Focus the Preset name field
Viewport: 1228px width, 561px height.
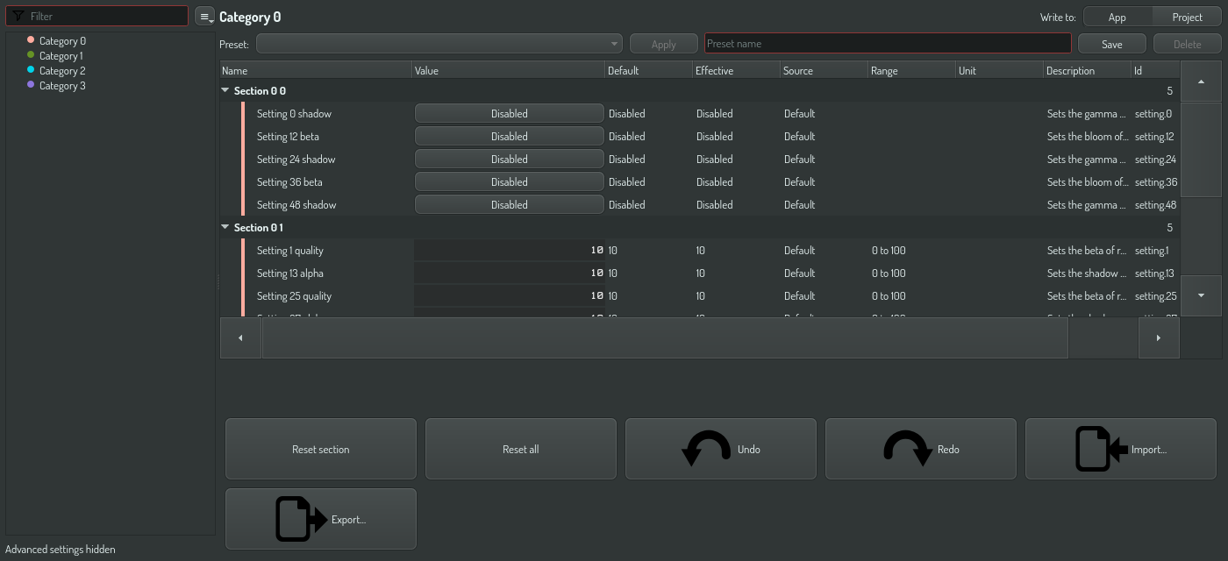click(888, 44)
